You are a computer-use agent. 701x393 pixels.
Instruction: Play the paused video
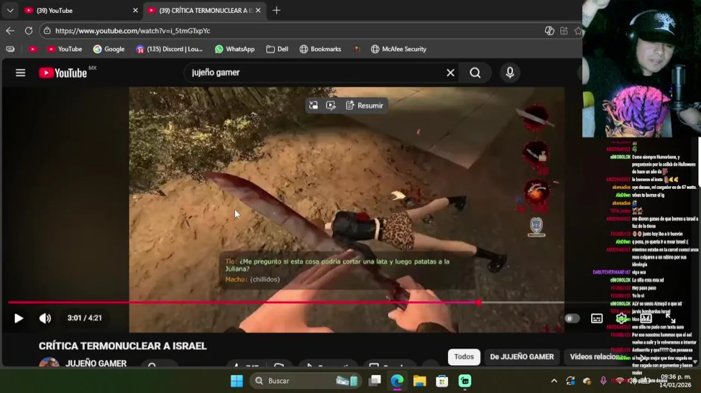19,318
